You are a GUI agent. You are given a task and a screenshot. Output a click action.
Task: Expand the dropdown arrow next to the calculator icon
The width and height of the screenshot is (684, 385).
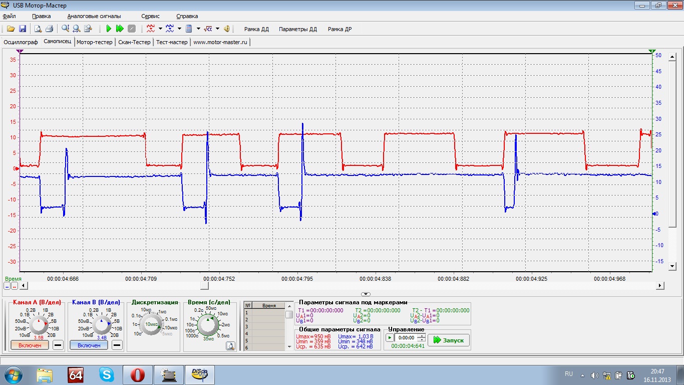coord(198,29)
